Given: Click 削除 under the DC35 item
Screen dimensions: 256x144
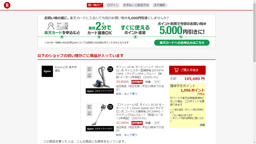Looking at the screenshot, I should 118,135.
